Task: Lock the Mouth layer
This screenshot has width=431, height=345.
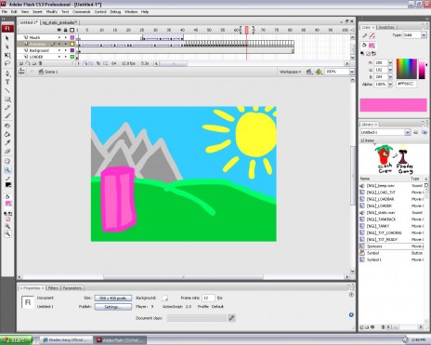Action: (x=65, y=37)
